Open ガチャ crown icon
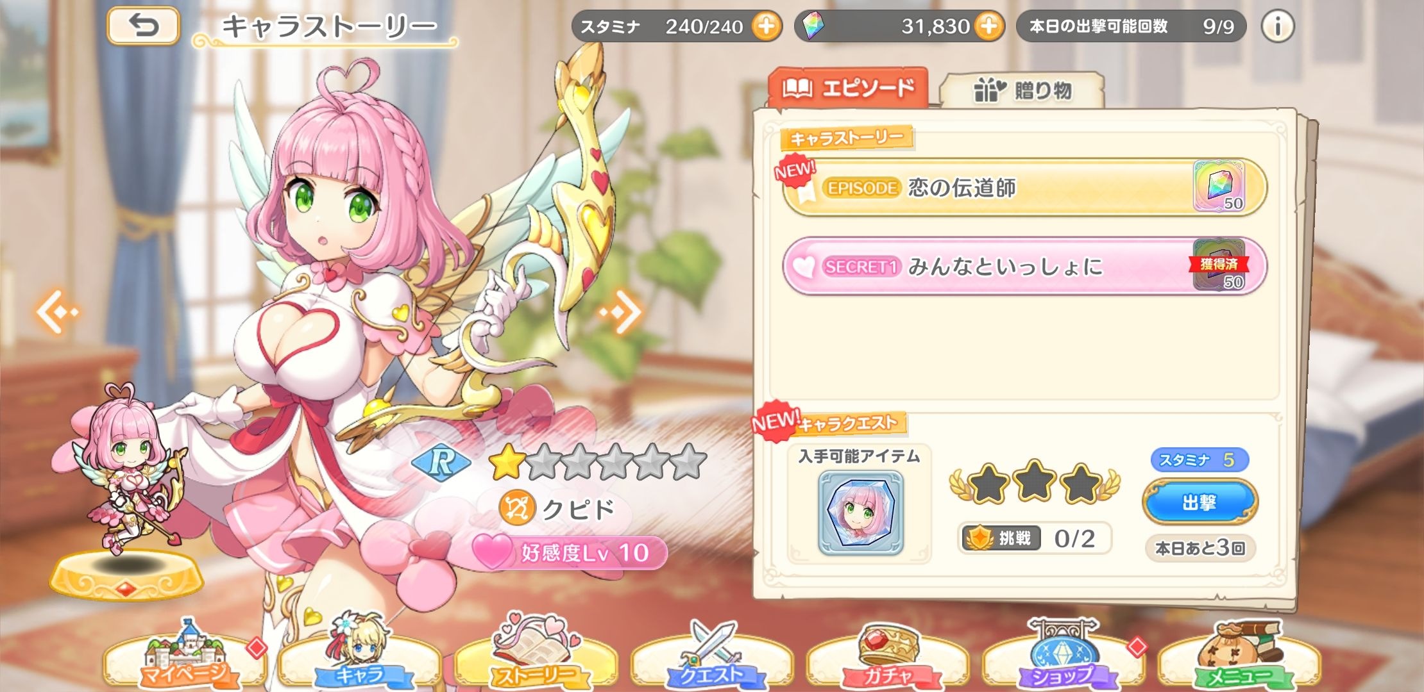The image size is (1424, 692). [888, 654]
